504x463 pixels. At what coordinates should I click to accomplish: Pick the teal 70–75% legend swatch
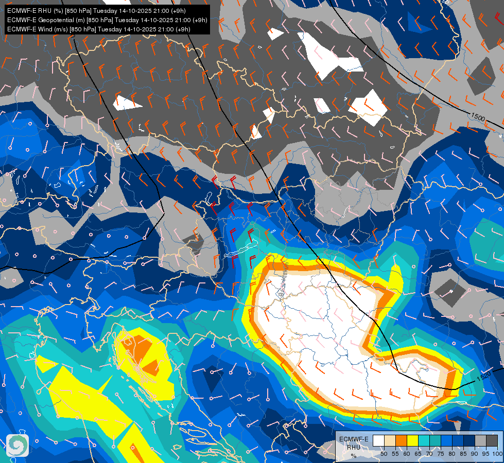[x=435, y=440]
